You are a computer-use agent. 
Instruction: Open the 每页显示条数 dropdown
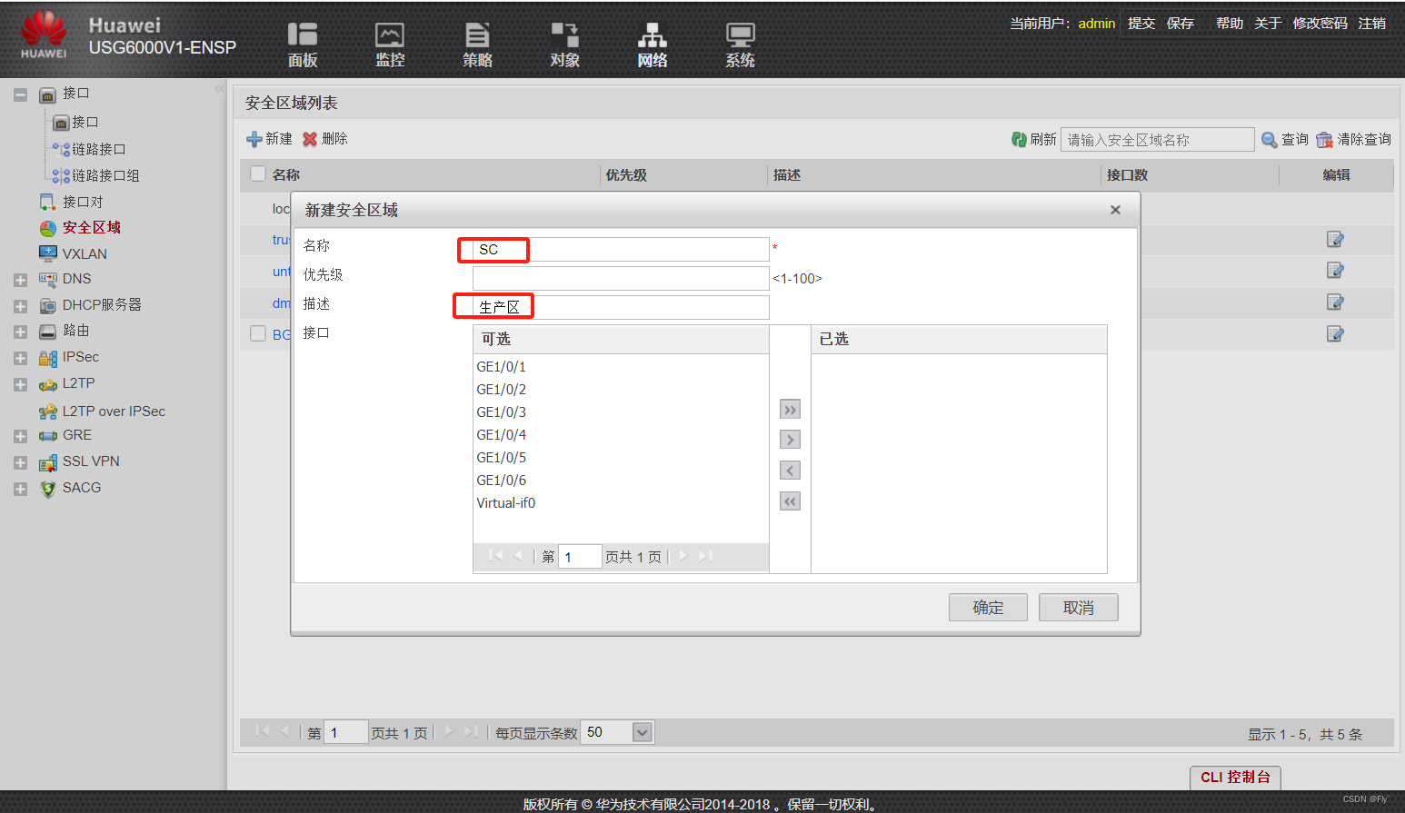point(643,732)
